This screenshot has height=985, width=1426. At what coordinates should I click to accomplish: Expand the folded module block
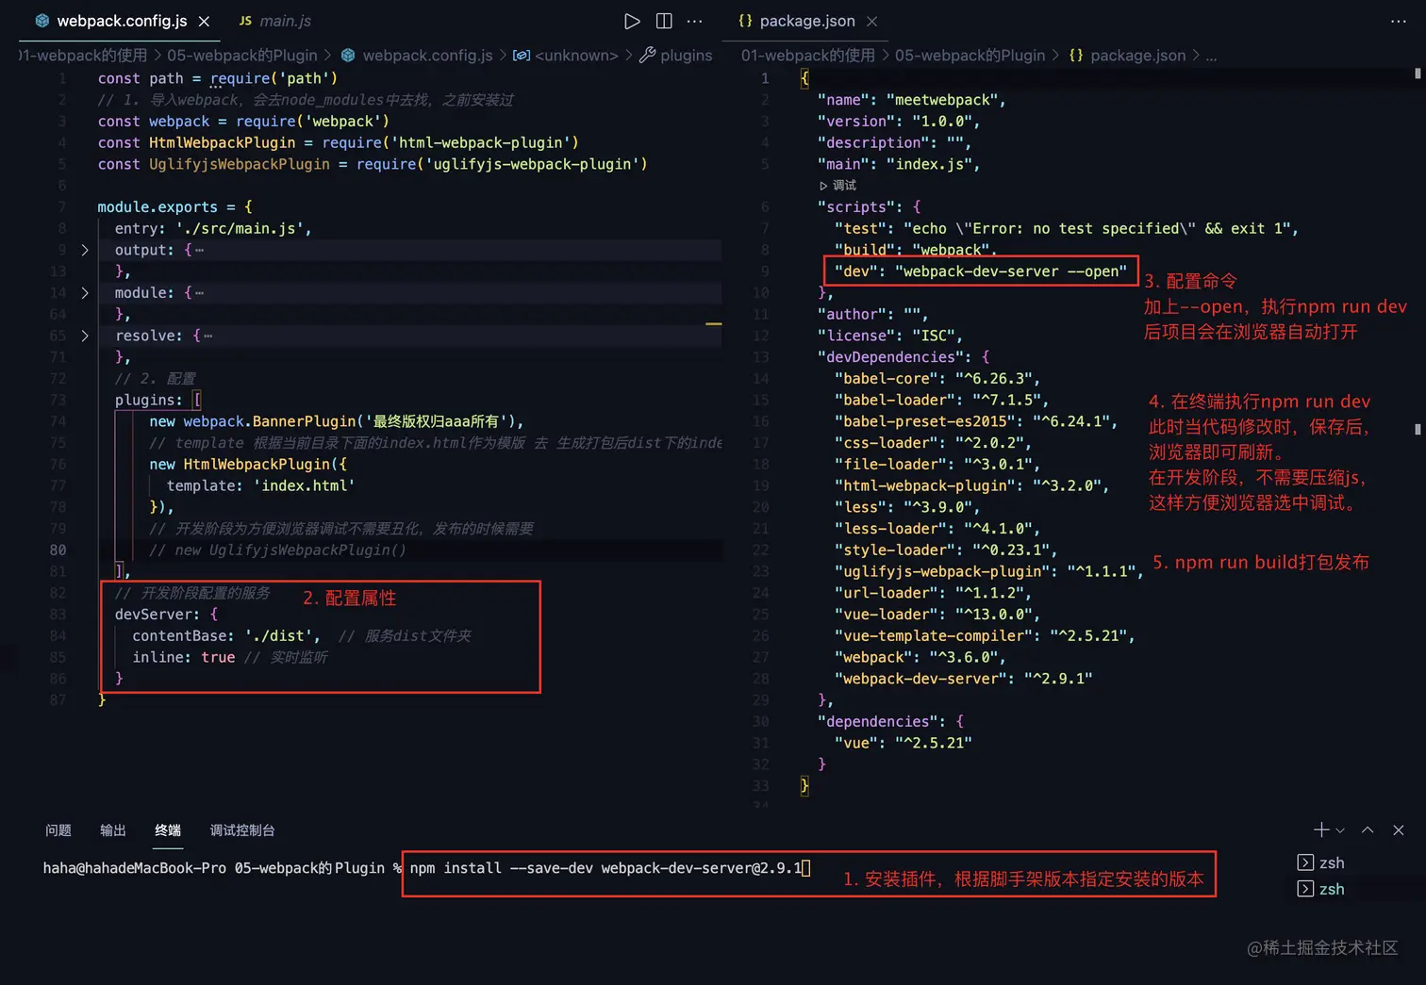point(85,293)
